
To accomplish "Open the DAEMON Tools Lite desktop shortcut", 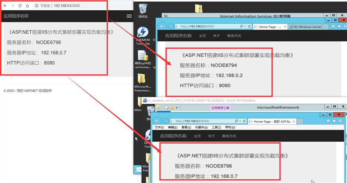I will (x=143, y=36).
